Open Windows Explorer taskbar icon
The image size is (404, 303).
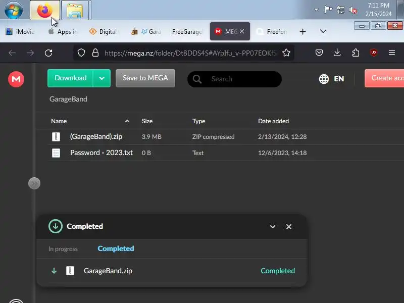tap(75, 10)
